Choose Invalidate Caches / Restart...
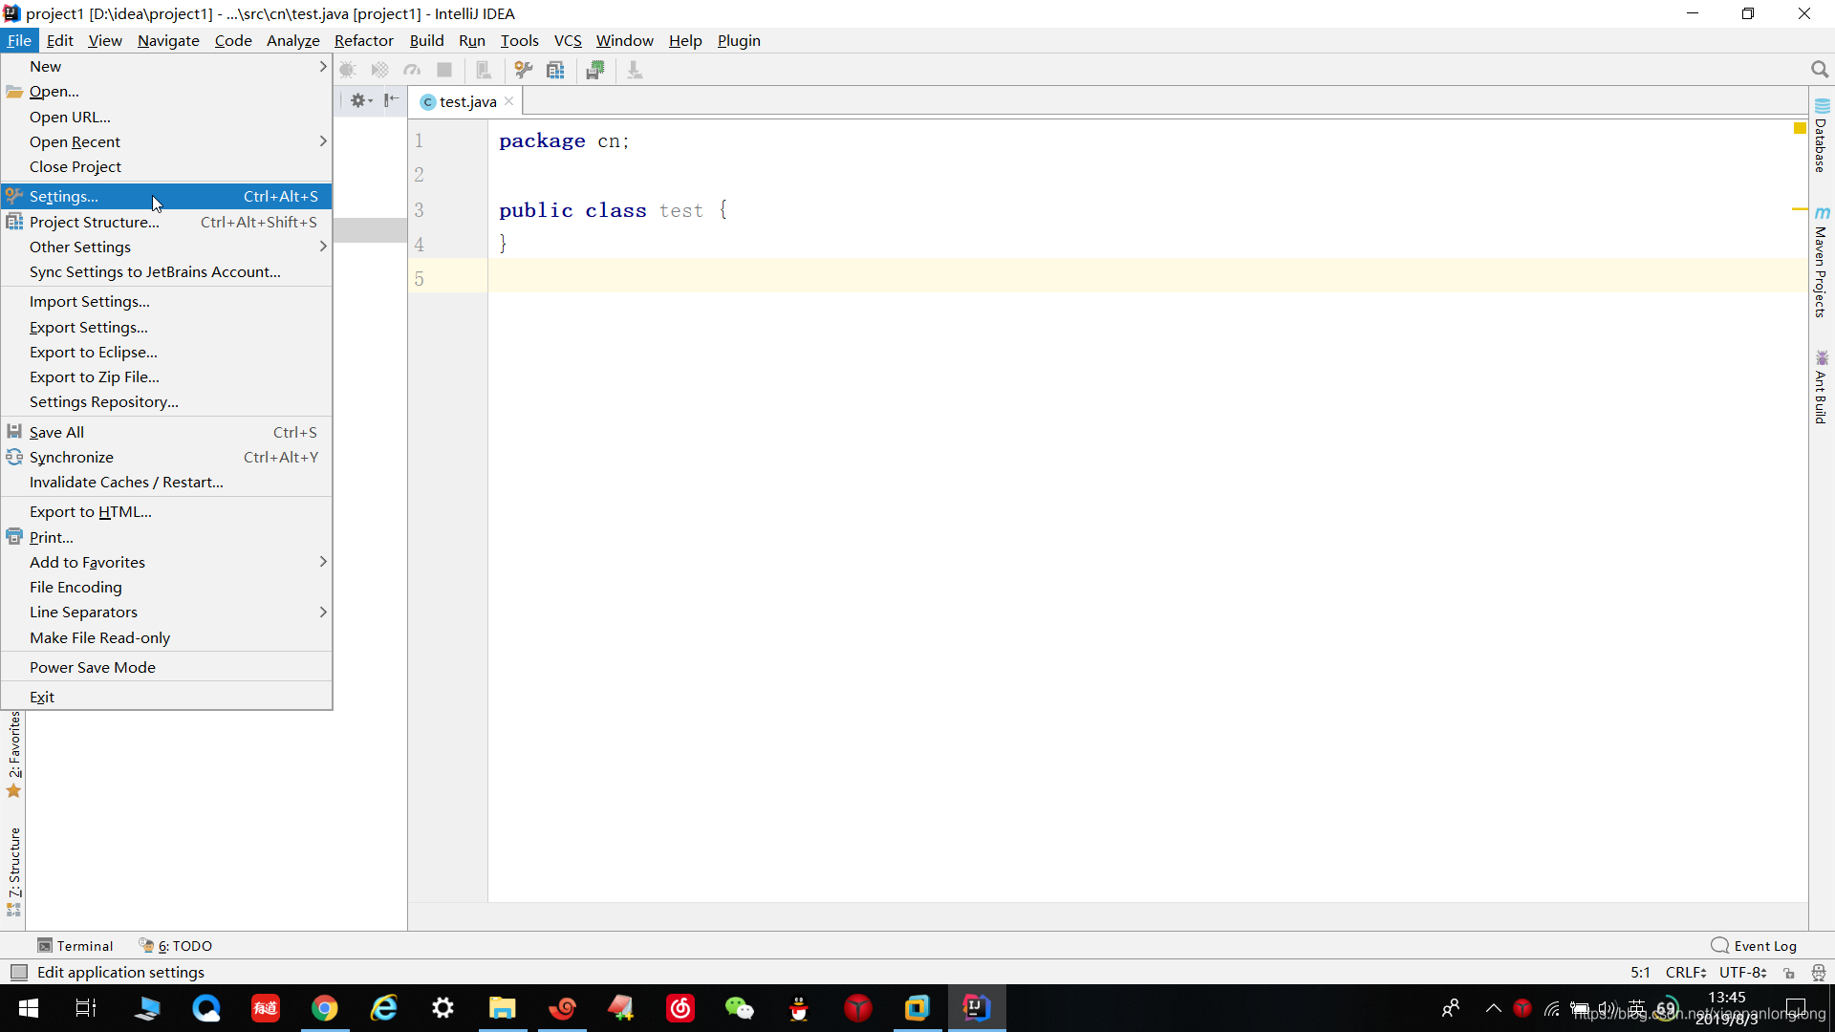Screen dimensions: 1835x1032 click(166, 482)
